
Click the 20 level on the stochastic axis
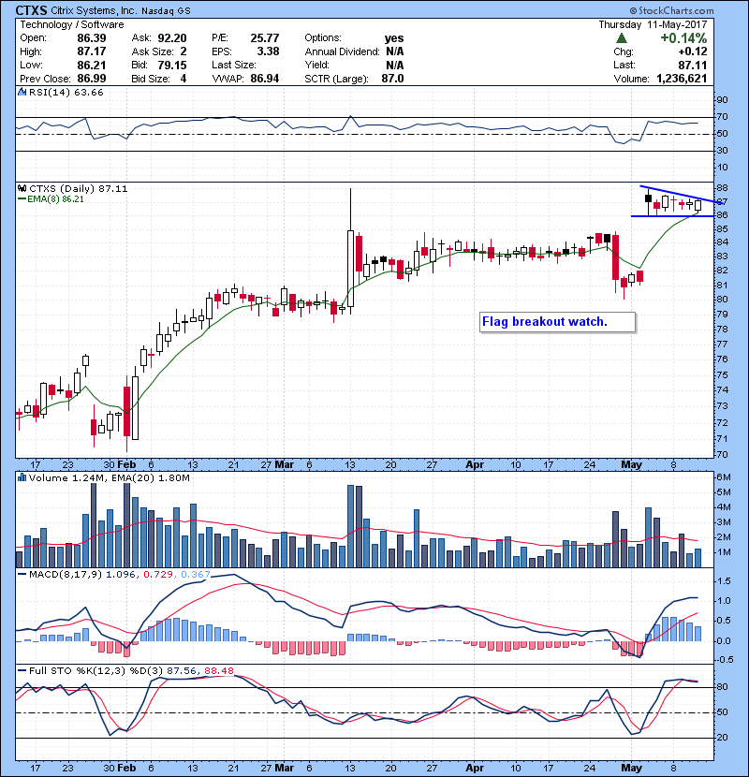(722, 738)
